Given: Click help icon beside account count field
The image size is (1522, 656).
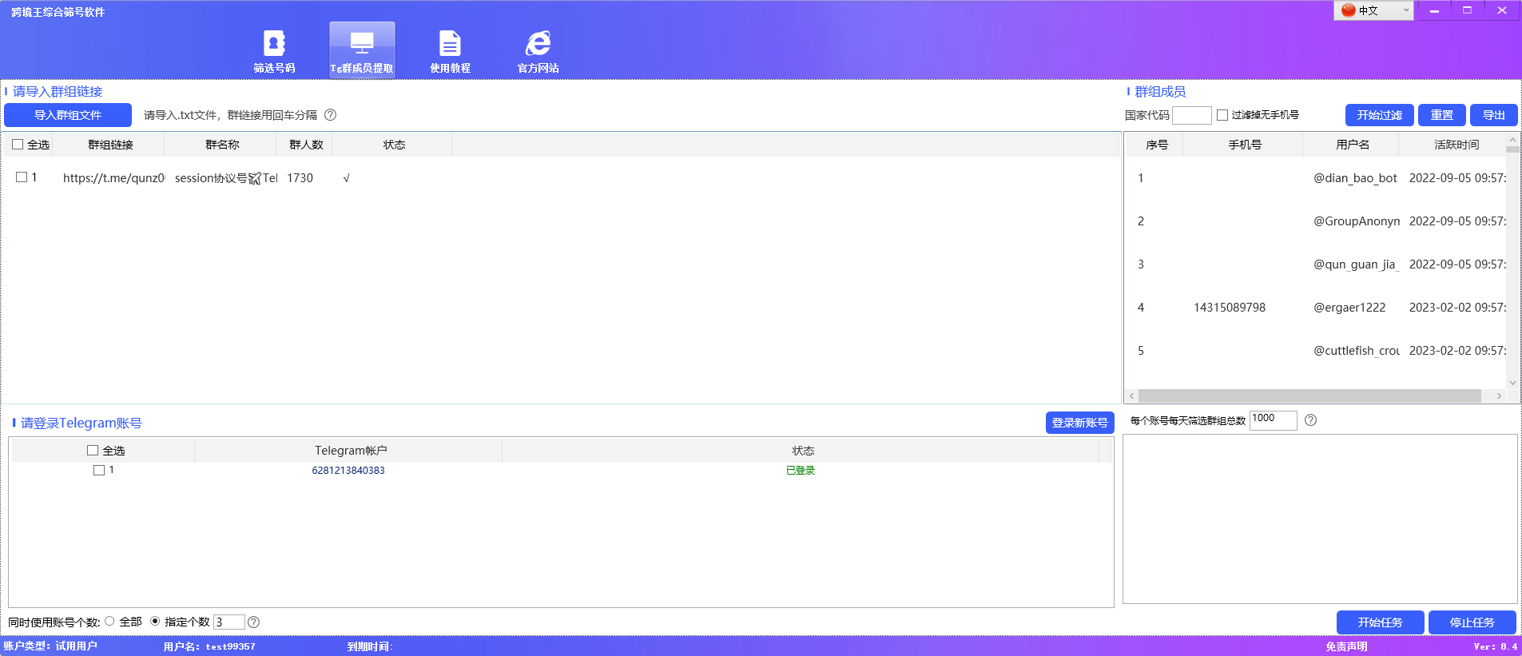Looking at the screenshot, I should click(x=253, y=622).
